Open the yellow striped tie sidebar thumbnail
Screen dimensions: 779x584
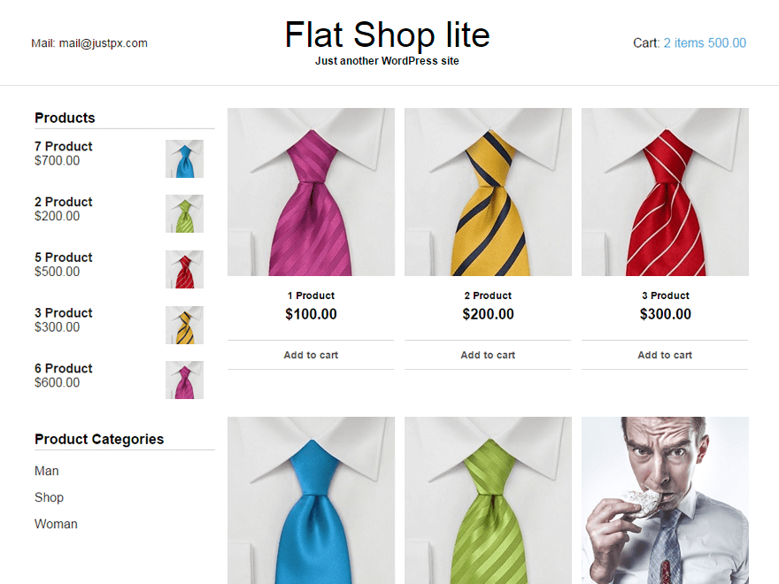tap(184, 326)
